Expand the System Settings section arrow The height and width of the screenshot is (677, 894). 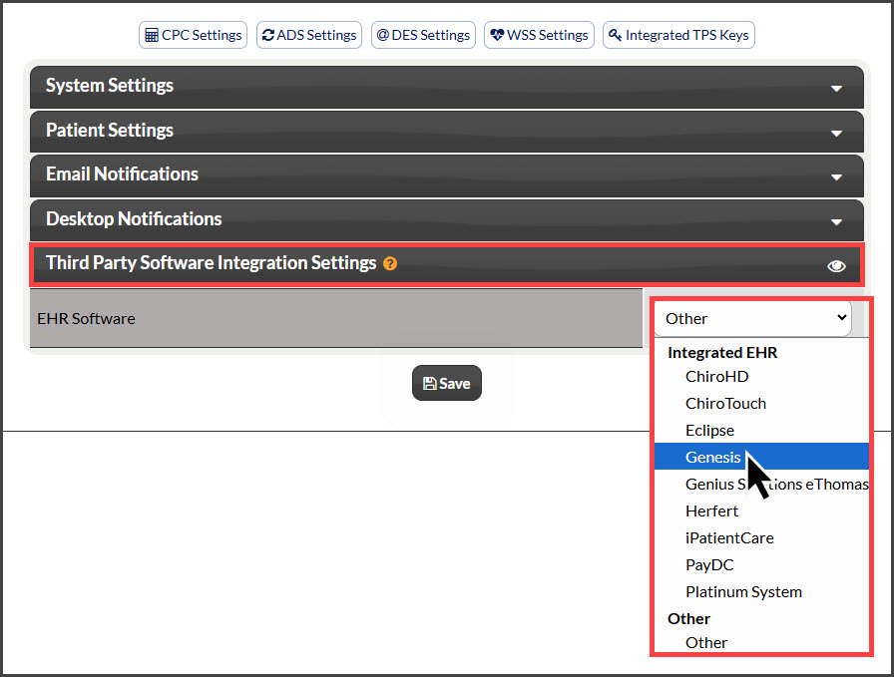click(836, 89)
